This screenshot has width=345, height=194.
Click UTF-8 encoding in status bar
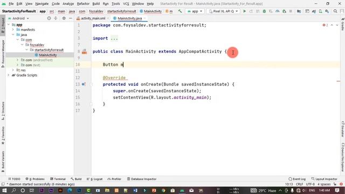(x=310, y=184)
